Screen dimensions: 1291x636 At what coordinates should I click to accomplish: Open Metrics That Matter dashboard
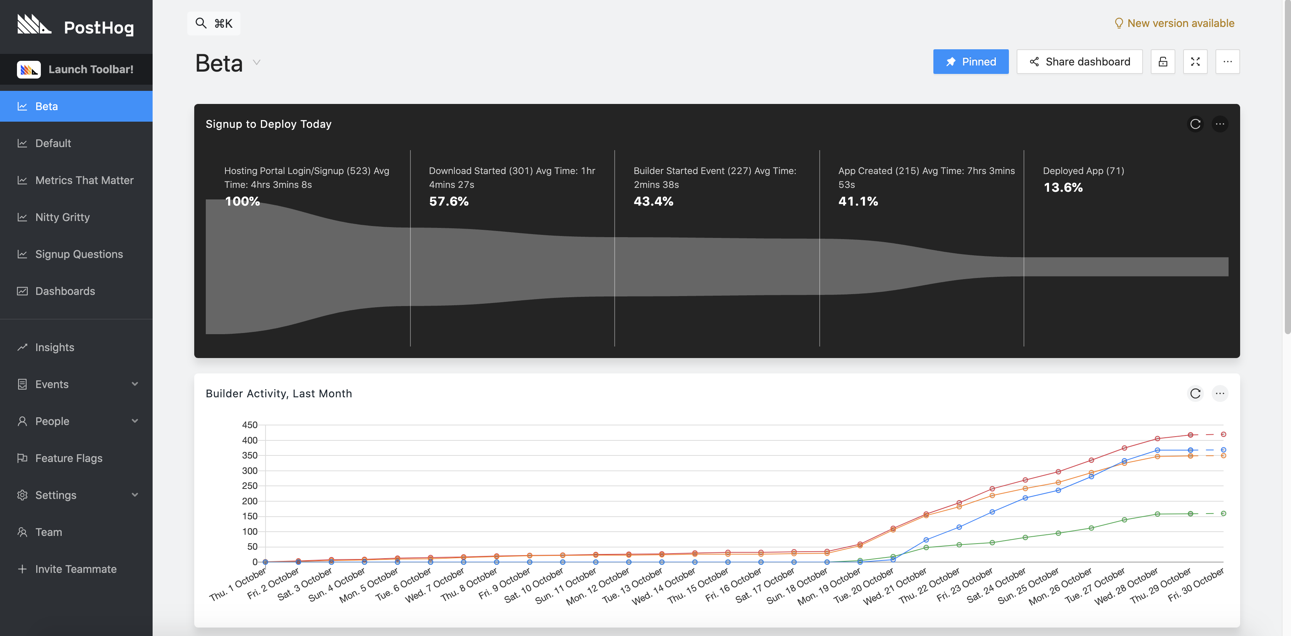[84, 180]
